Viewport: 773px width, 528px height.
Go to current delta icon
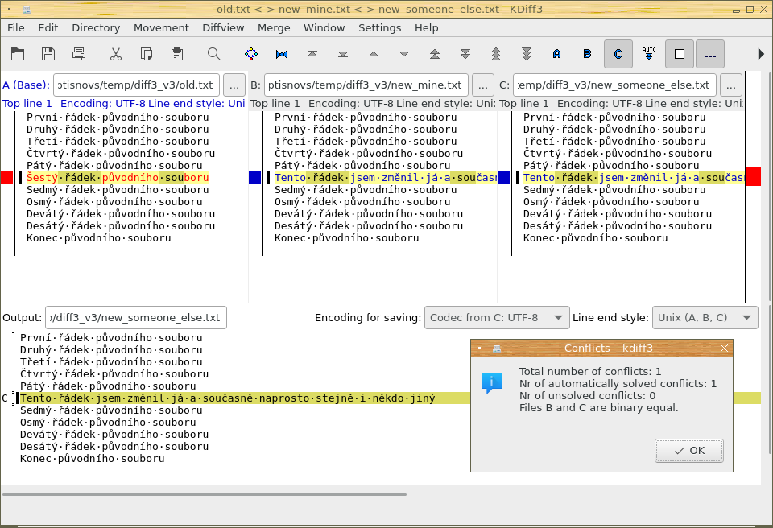coord(251,54)
